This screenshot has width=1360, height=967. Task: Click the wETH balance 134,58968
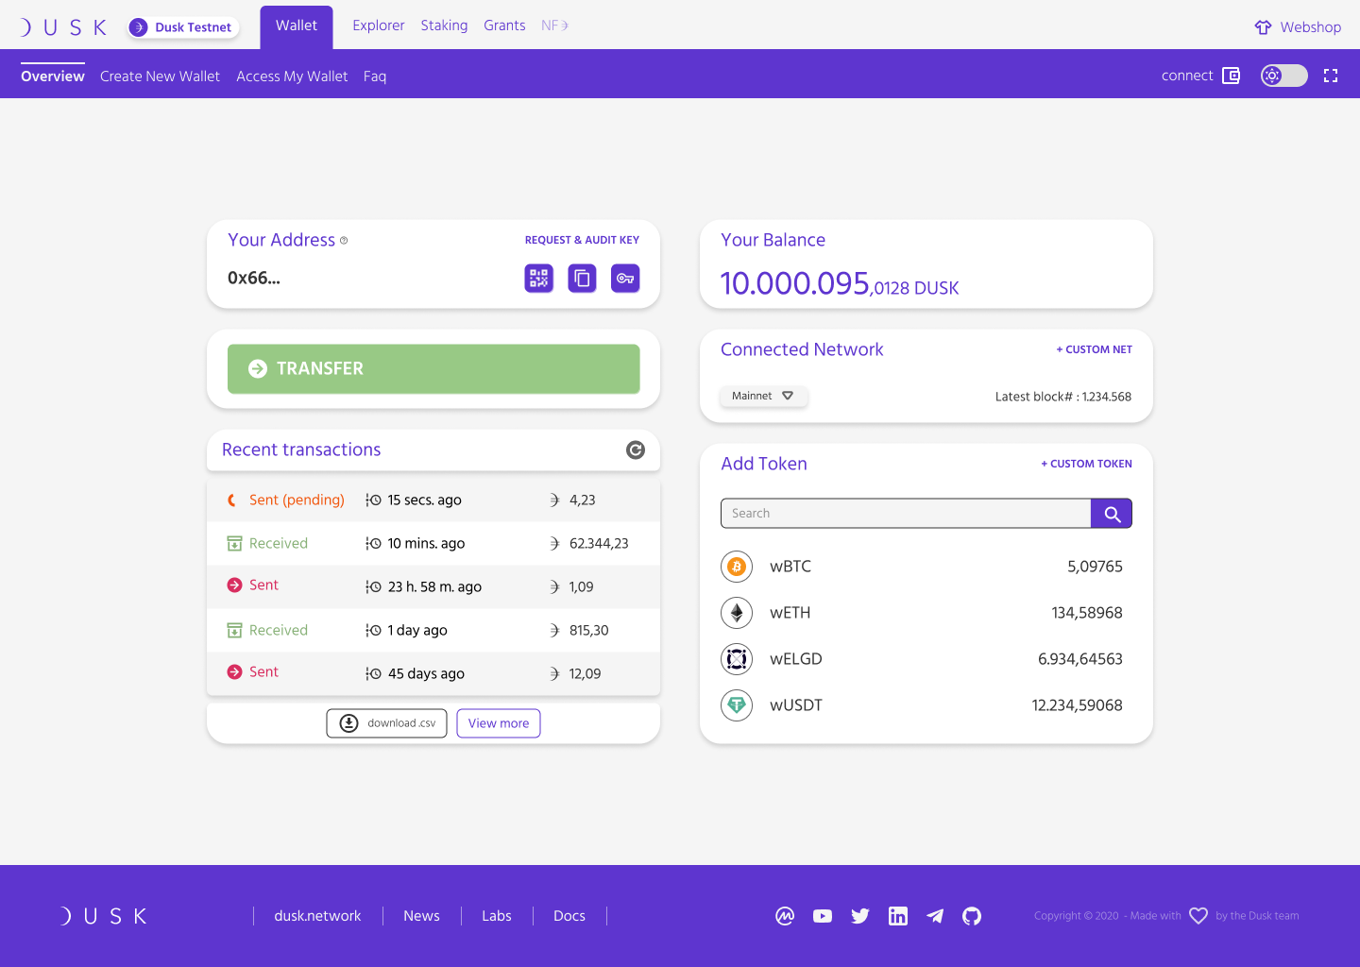(x=1087, y=613)
